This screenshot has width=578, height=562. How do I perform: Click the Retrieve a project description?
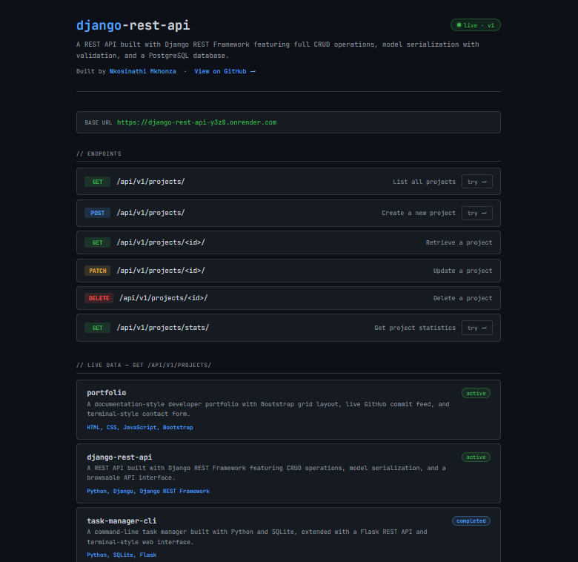click(459, 242)
